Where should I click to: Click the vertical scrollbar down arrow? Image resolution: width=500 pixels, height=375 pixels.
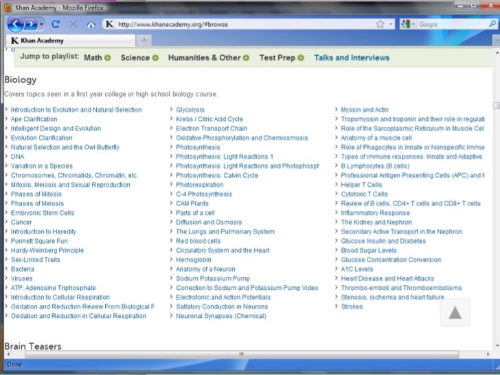pos(497,345)
